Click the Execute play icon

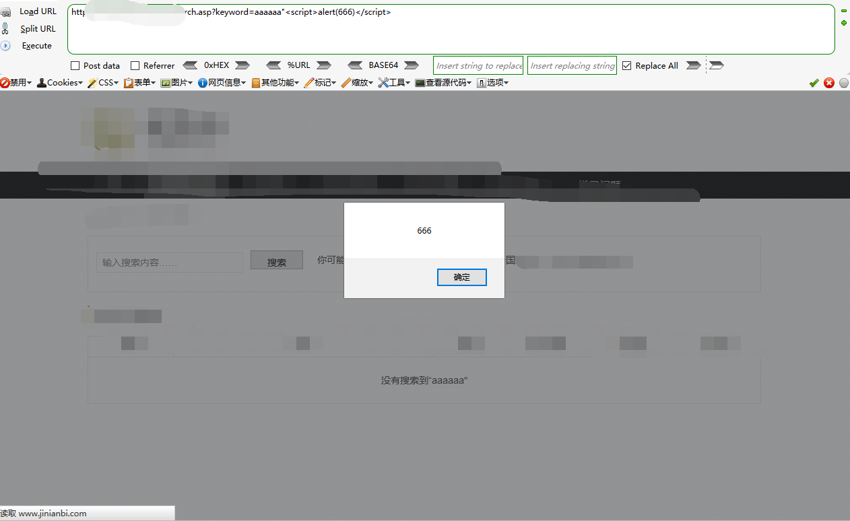click(x=5, y=46)
